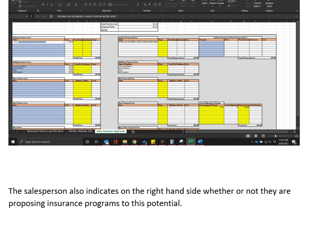311x233 pixels.
Task: Switch to Page Layout view
Action: click(256, 136)
